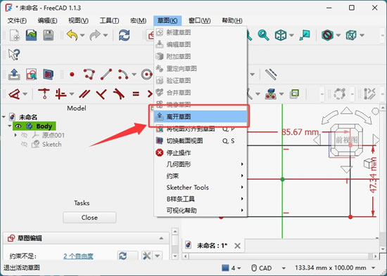Click the 2 个自由度 link
The height and width of the screenshot is (276, 387).
tap(78, 256)
